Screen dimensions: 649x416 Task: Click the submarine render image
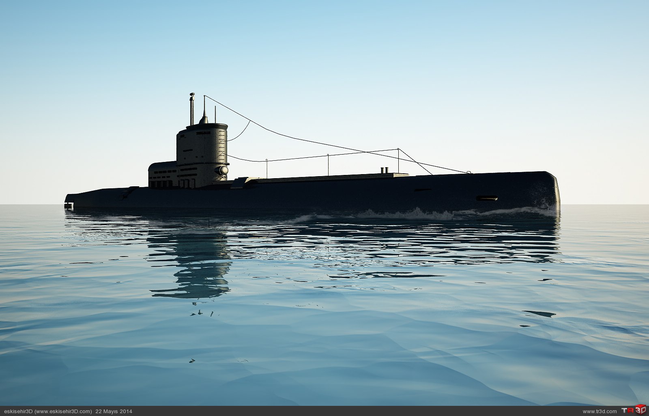point(324,203)
